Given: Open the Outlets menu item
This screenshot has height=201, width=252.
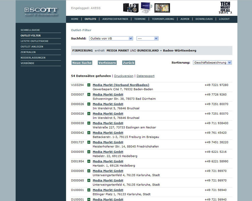Looking at the screenshot, I should pos(90,19).
